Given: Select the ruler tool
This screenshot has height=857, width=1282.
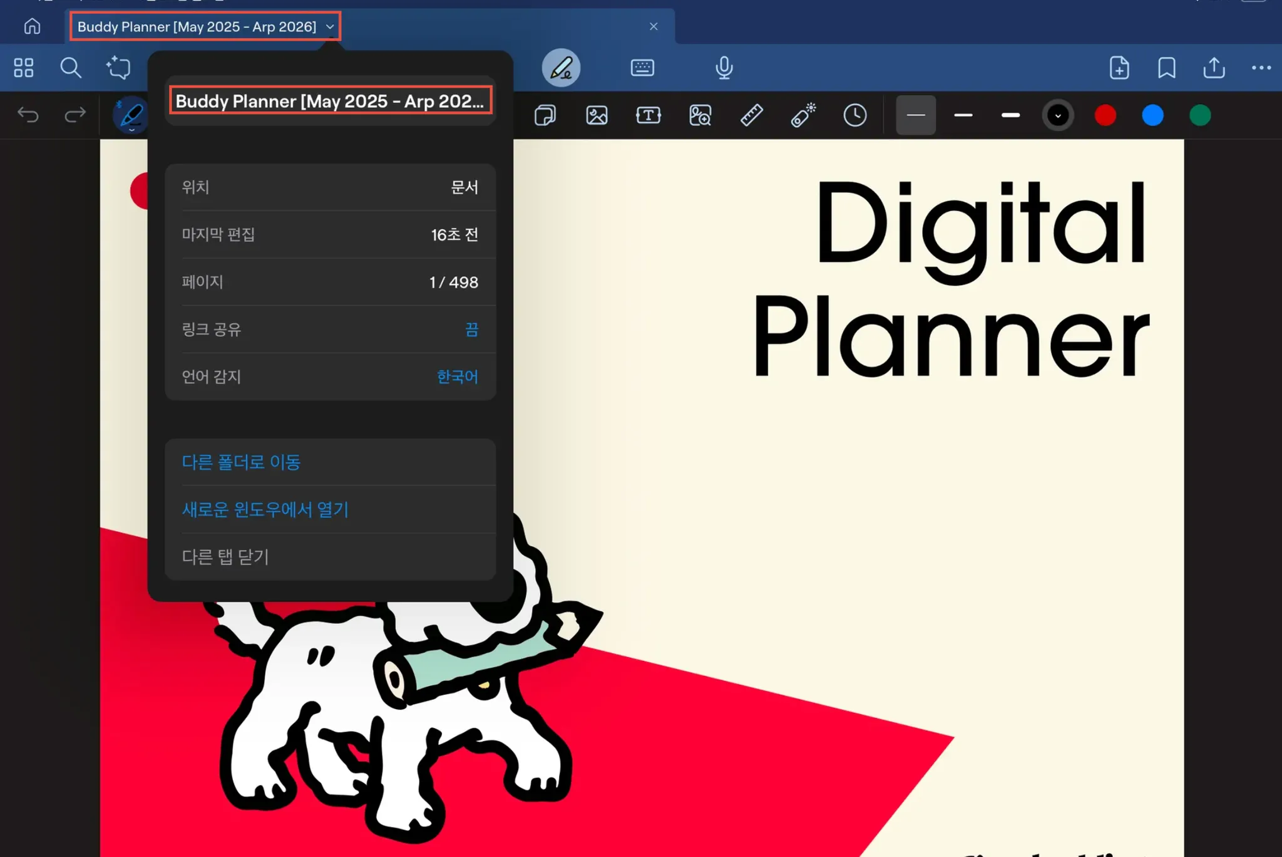Looking at the screenshot, I should pos(751,115).
